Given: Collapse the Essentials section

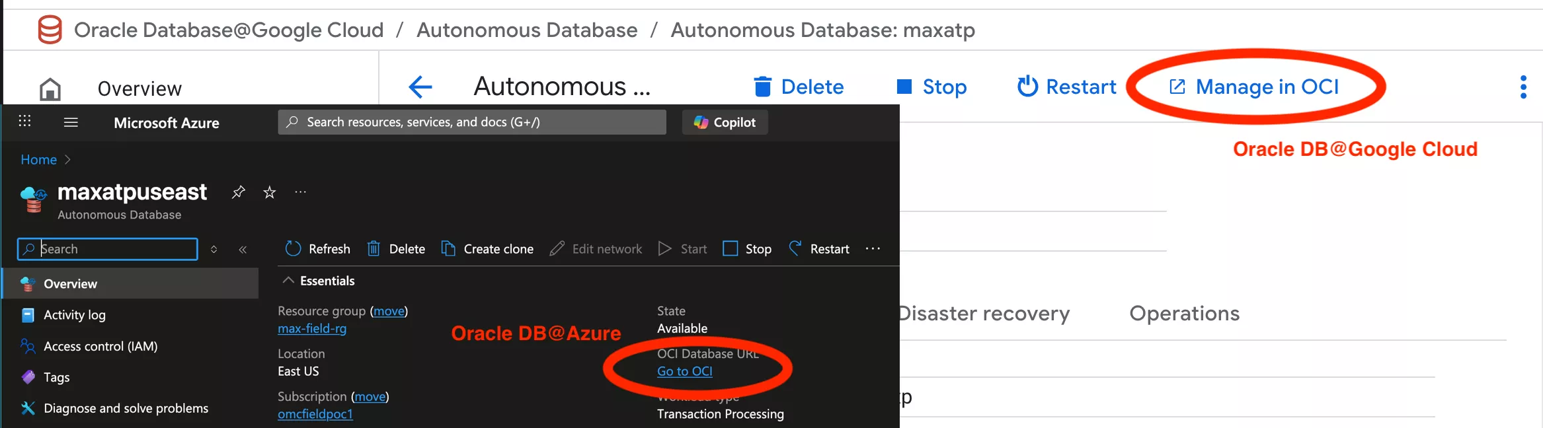Looking at the screenshot, I should (288, 281).
